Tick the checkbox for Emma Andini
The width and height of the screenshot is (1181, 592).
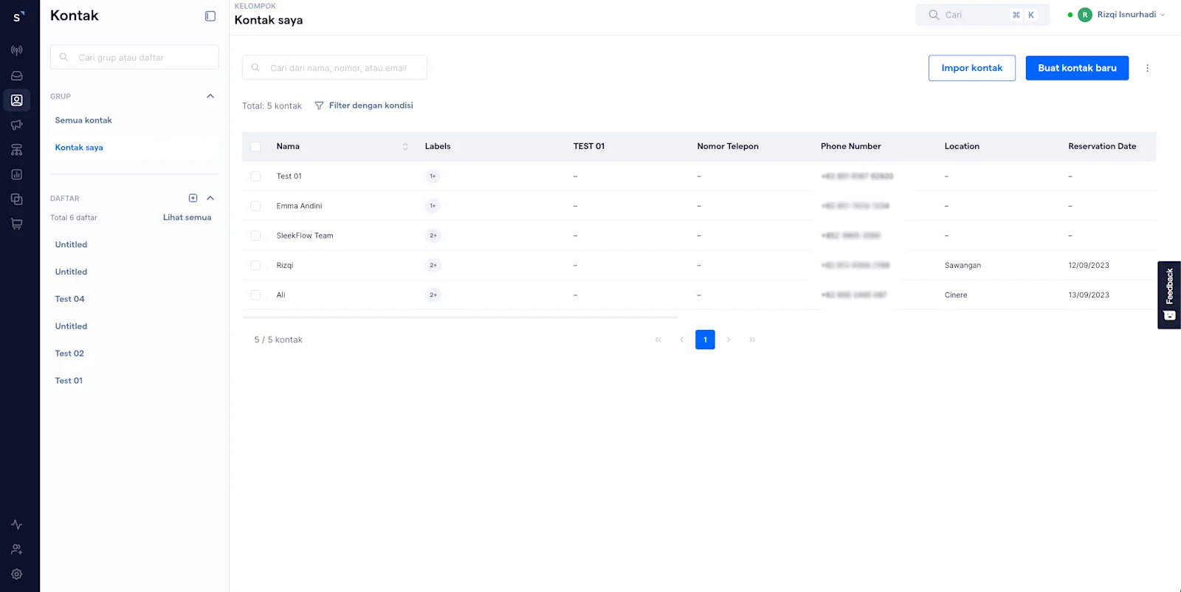255,206
